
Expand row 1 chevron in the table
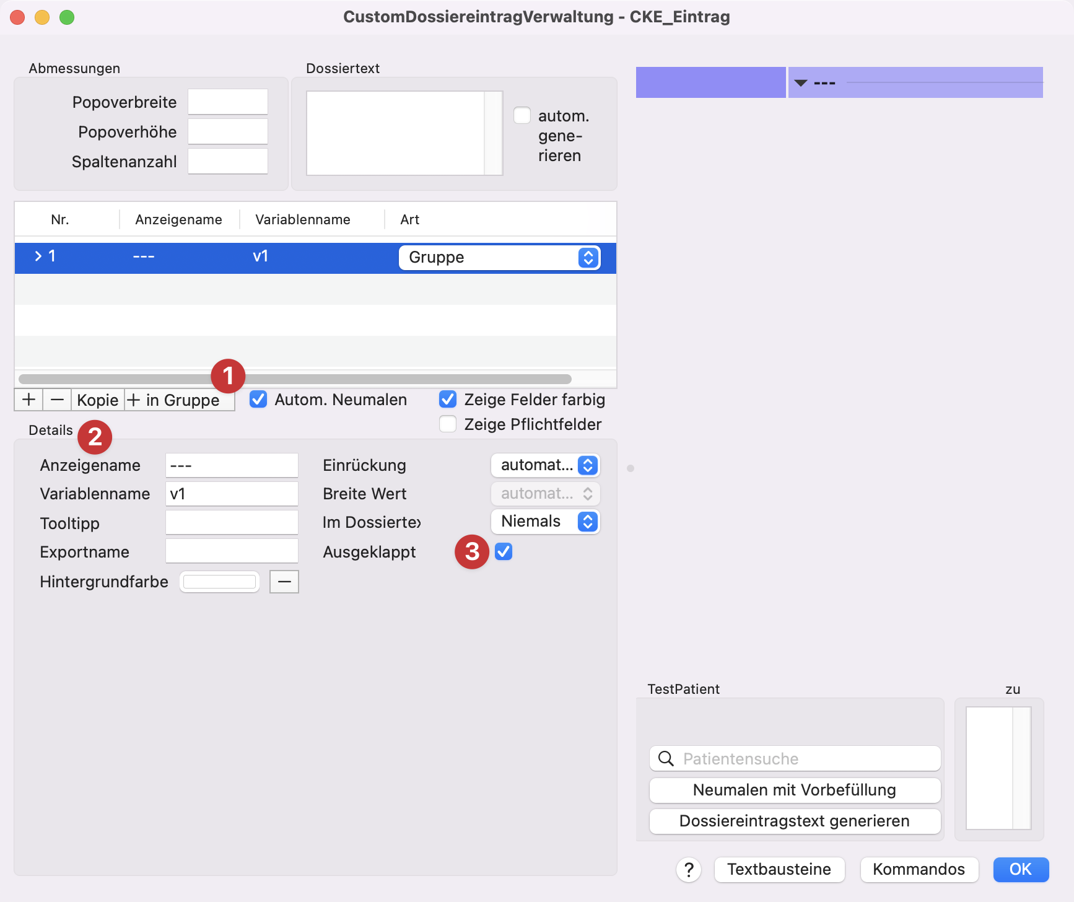click(38, 256)
